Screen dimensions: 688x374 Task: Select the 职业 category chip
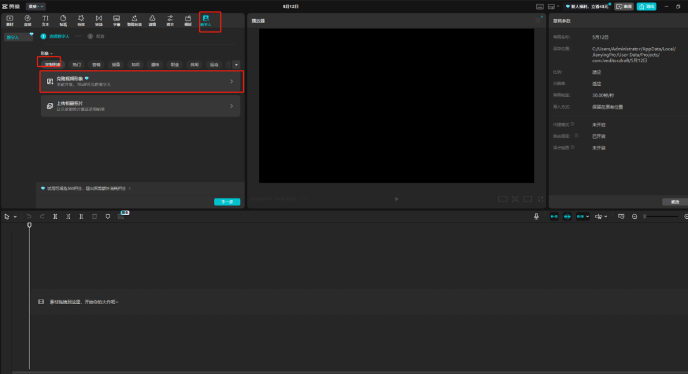pyautogui.click(x=174, y=65)
